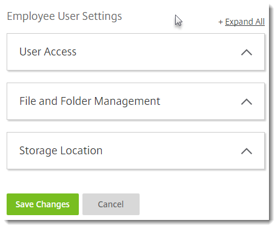Click empty space in Storage Location panel
Image resolution: width=278 pixels, height=229 pixels.
tap(170, 151)
